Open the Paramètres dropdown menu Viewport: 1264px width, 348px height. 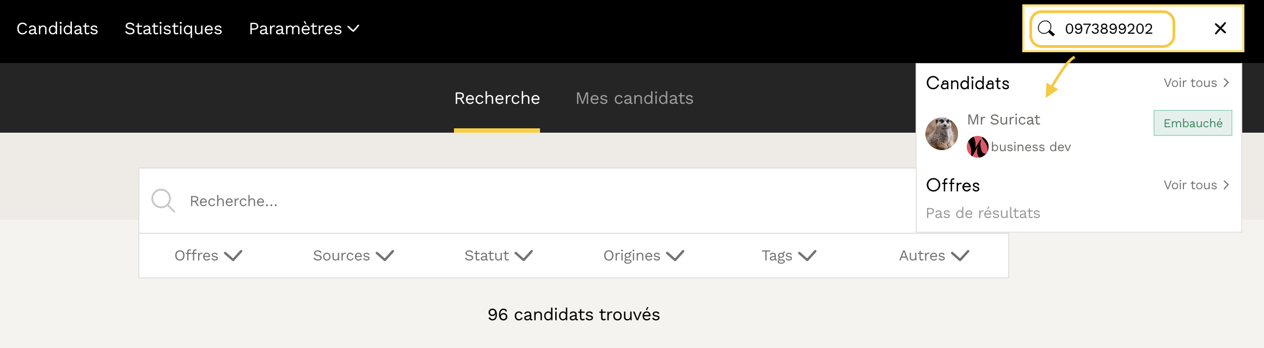click(304, 28)
